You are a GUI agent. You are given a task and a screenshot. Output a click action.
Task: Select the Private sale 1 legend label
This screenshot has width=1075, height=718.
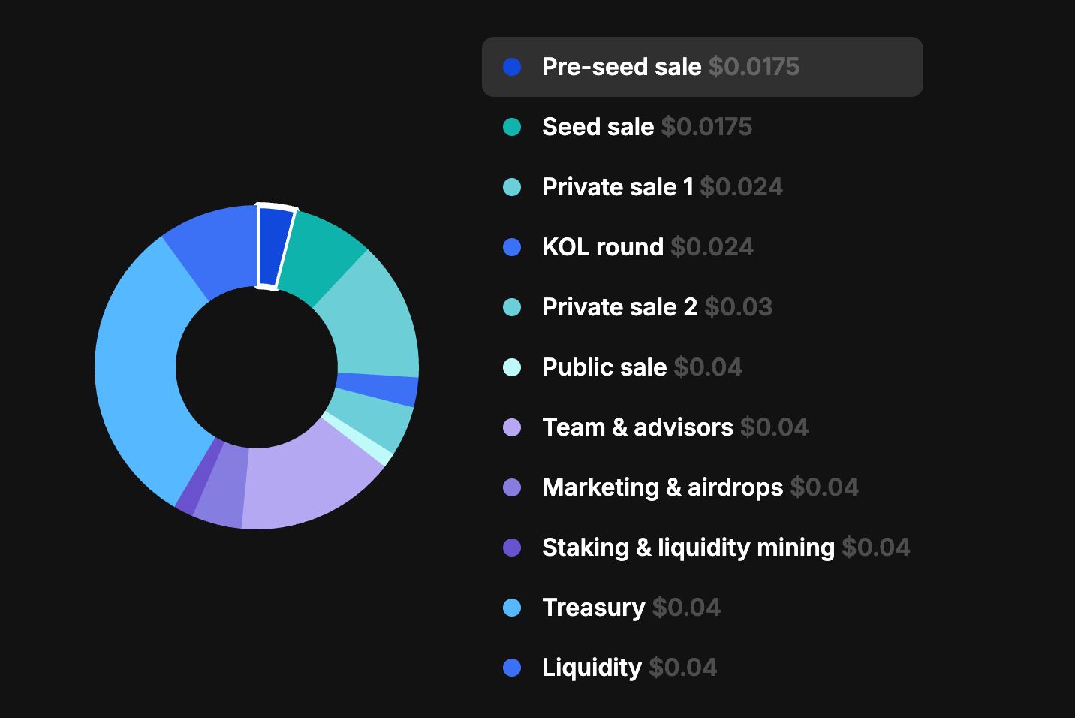coord(617,187)
